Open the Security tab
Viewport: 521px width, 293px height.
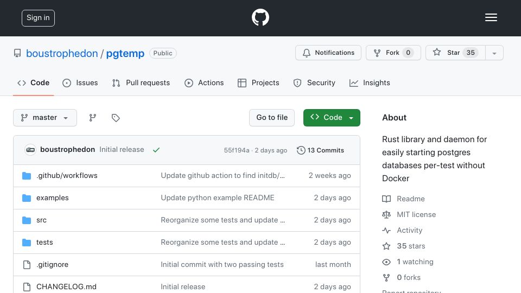tap(314, 82)
